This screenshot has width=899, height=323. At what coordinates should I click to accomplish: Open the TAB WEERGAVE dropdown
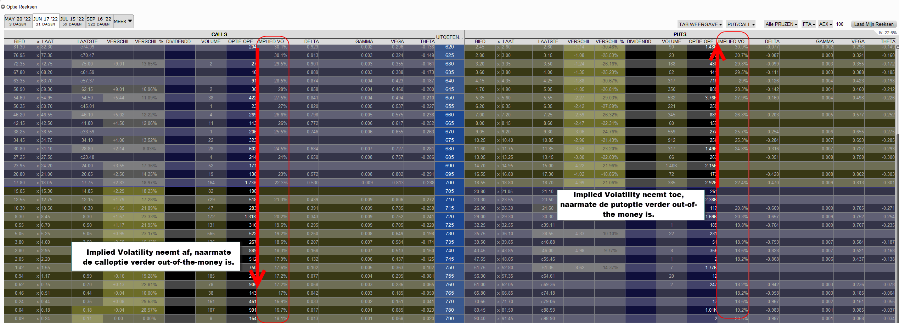[x=700, y=24]
